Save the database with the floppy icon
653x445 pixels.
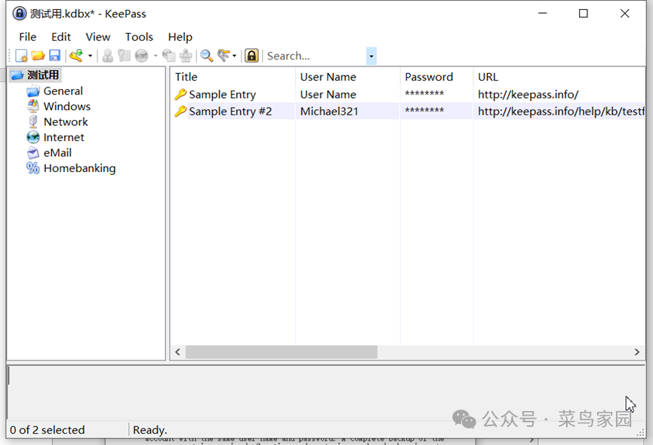coord(54,56)
